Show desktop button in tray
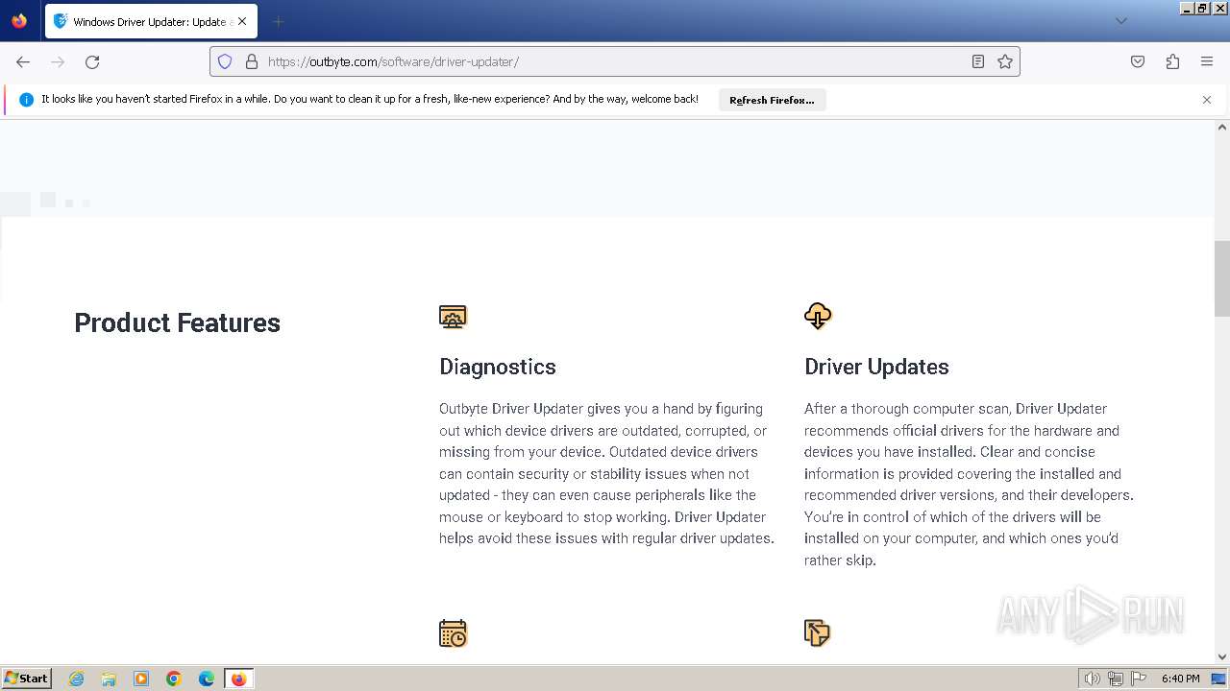This screenshot has width=1230, height=691. coord(1218,679)
